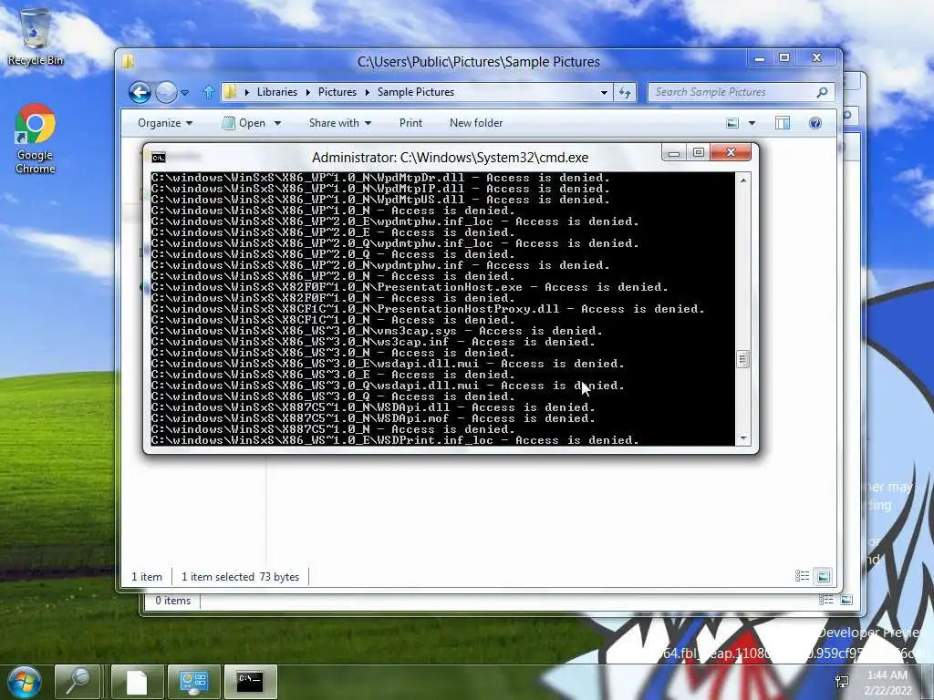Click the Change your view icon
This screenshot has height=700, width=934.
(x=732, y=123)
